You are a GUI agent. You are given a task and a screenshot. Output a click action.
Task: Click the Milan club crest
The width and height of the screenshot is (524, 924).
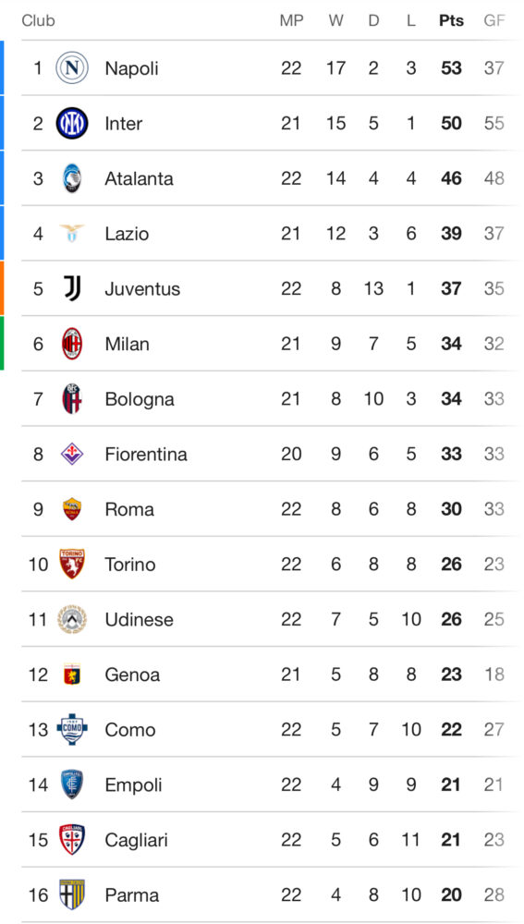[72, 344]
